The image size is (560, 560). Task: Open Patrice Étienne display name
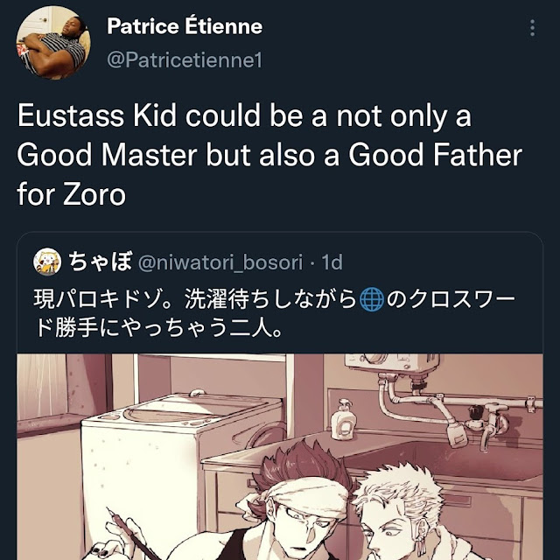click(185, 26)
